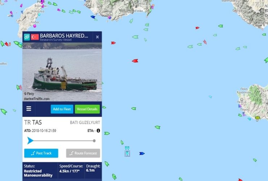
Task: Close the Barbaros Hayreddin vessel popup
Action: pyautogui.click(x=97, y=37)
